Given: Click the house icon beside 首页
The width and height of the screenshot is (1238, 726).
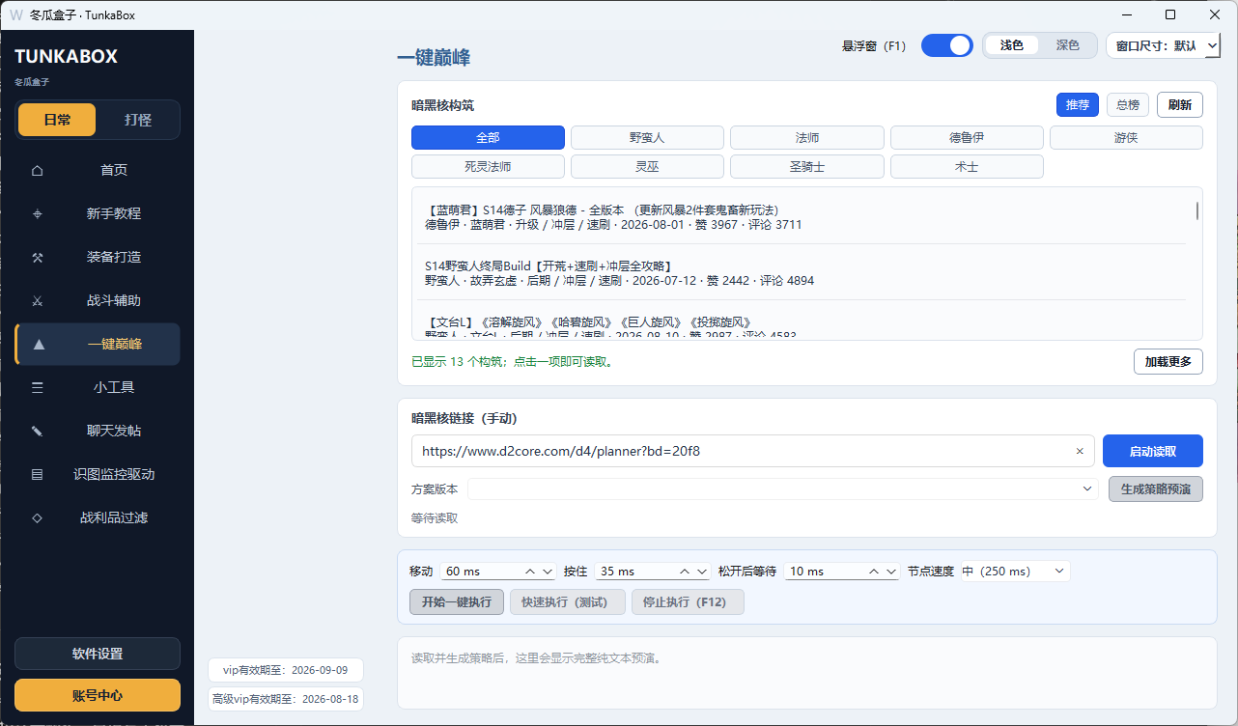Looking at the screenshot, I should 37,171.
